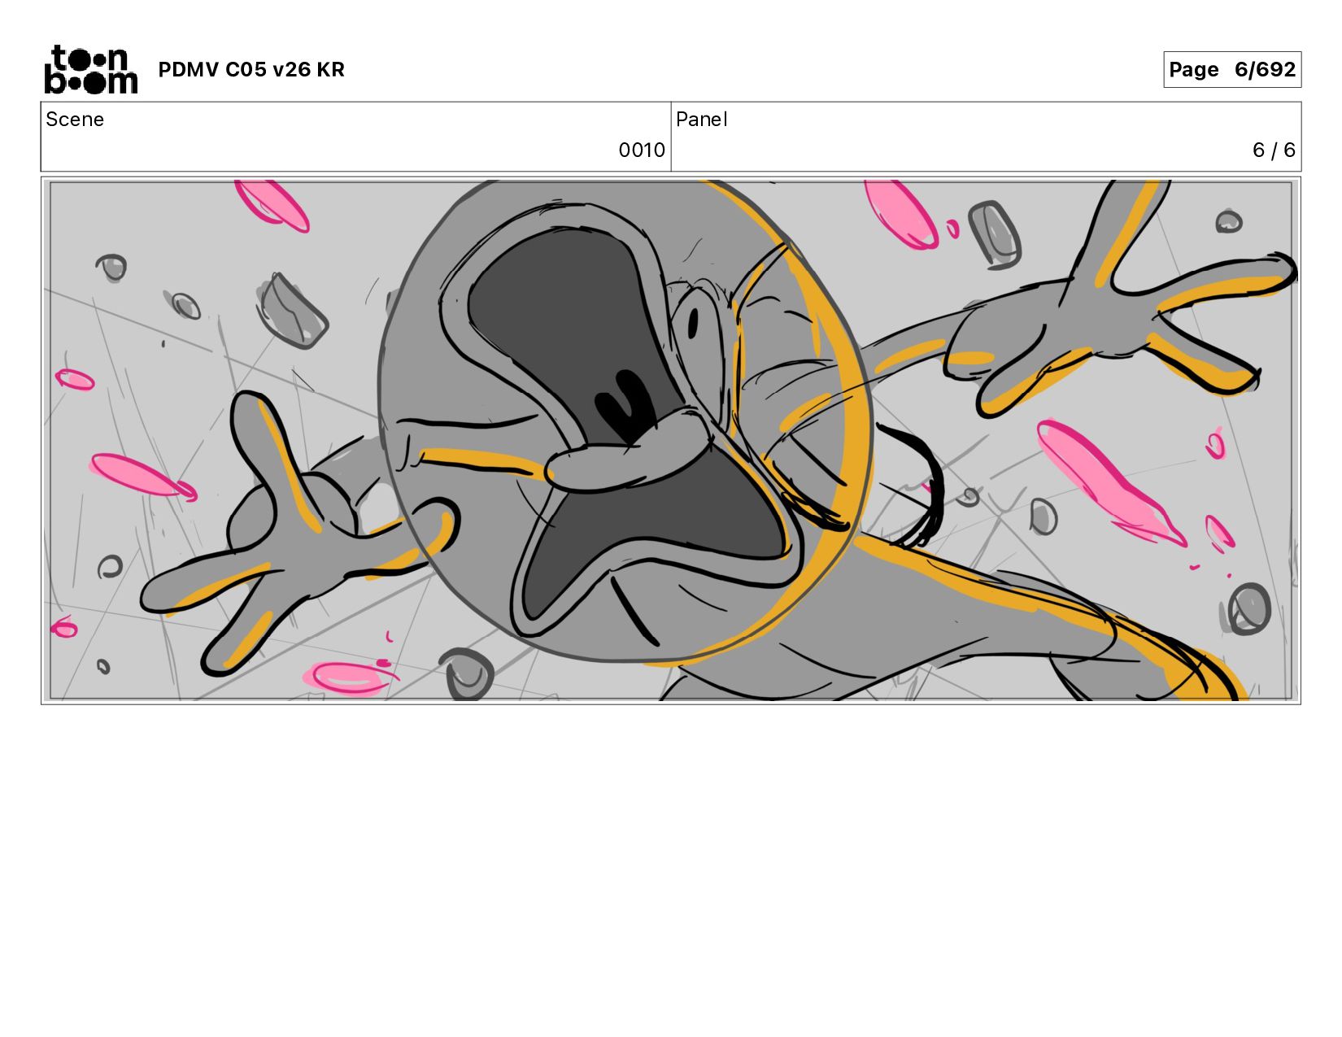This screenshot has height=1037, width=1342.
Task: Click the "Scene" label
Action: (75, 120)
